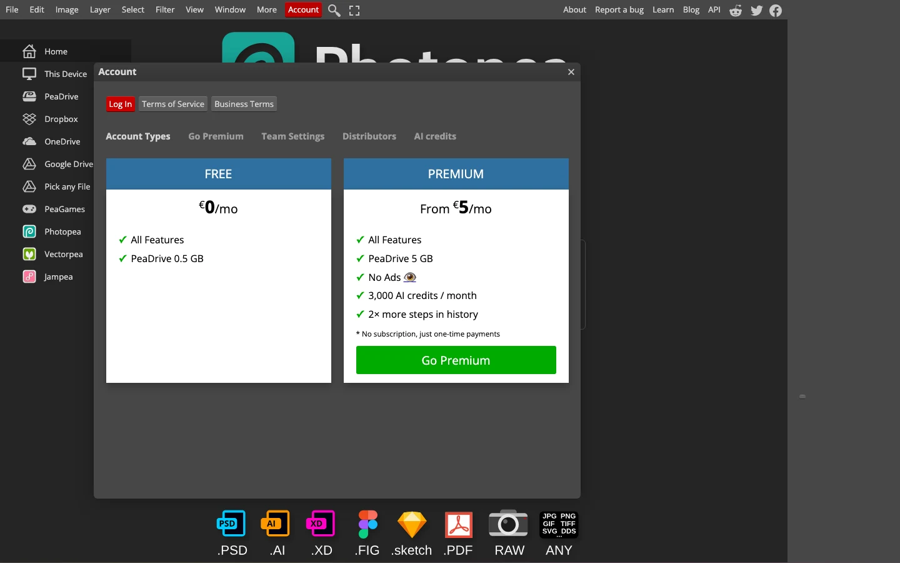
Task: Click the Dropbox icon in sidebar
Action: [29, 119]
